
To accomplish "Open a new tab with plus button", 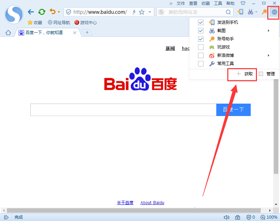I will coord(87,32).
